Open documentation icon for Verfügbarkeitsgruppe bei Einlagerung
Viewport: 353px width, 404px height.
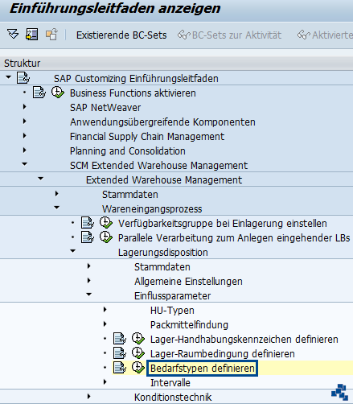click(x=88, y=223)
